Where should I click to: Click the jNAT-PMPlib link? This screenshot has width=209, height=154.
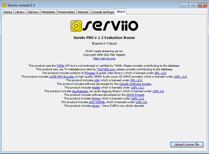click(97, 102)
